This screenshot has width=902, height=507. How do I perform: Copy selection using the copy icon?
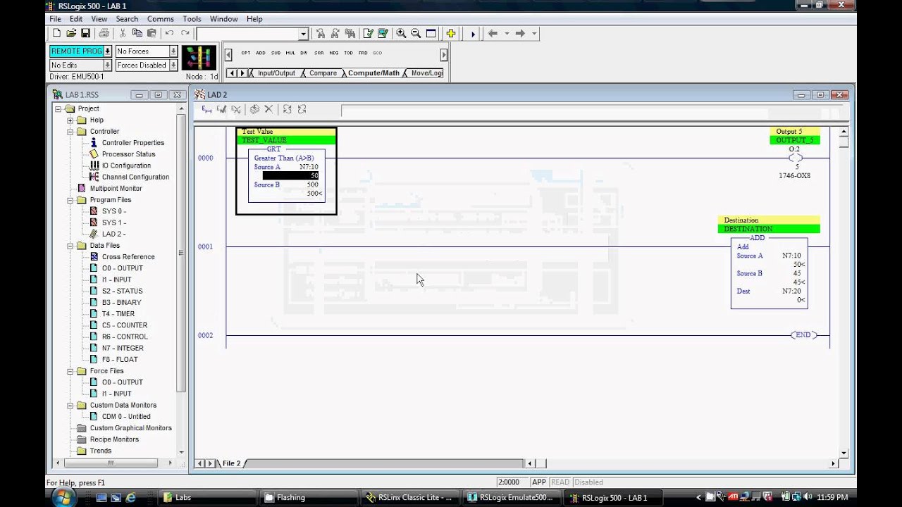137,33
